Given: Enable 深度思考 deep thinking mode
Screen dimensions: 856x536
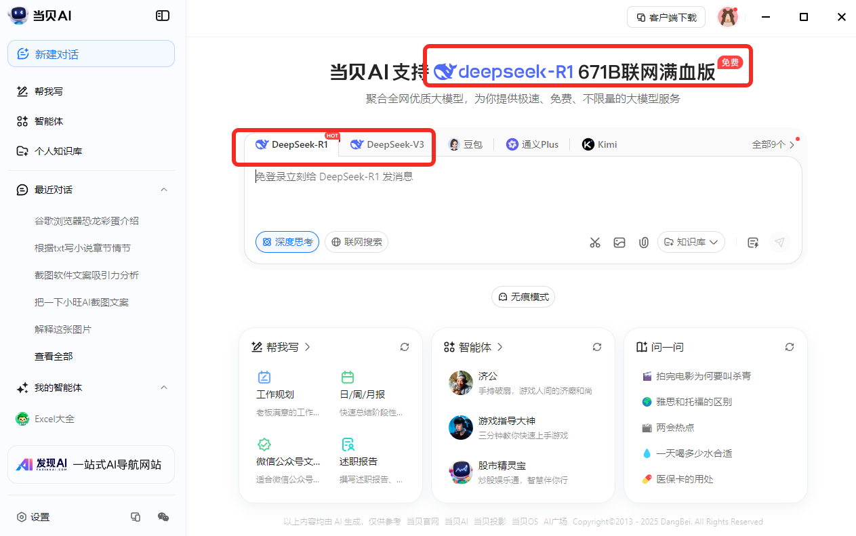Looking at the screenshot, I should tap(287, 242).
